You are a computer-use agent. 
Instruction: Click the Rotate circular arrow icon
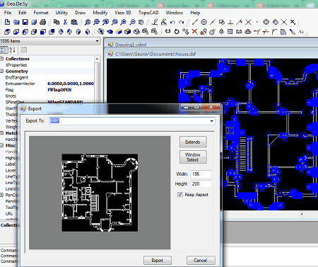click(x=177, y=32)
